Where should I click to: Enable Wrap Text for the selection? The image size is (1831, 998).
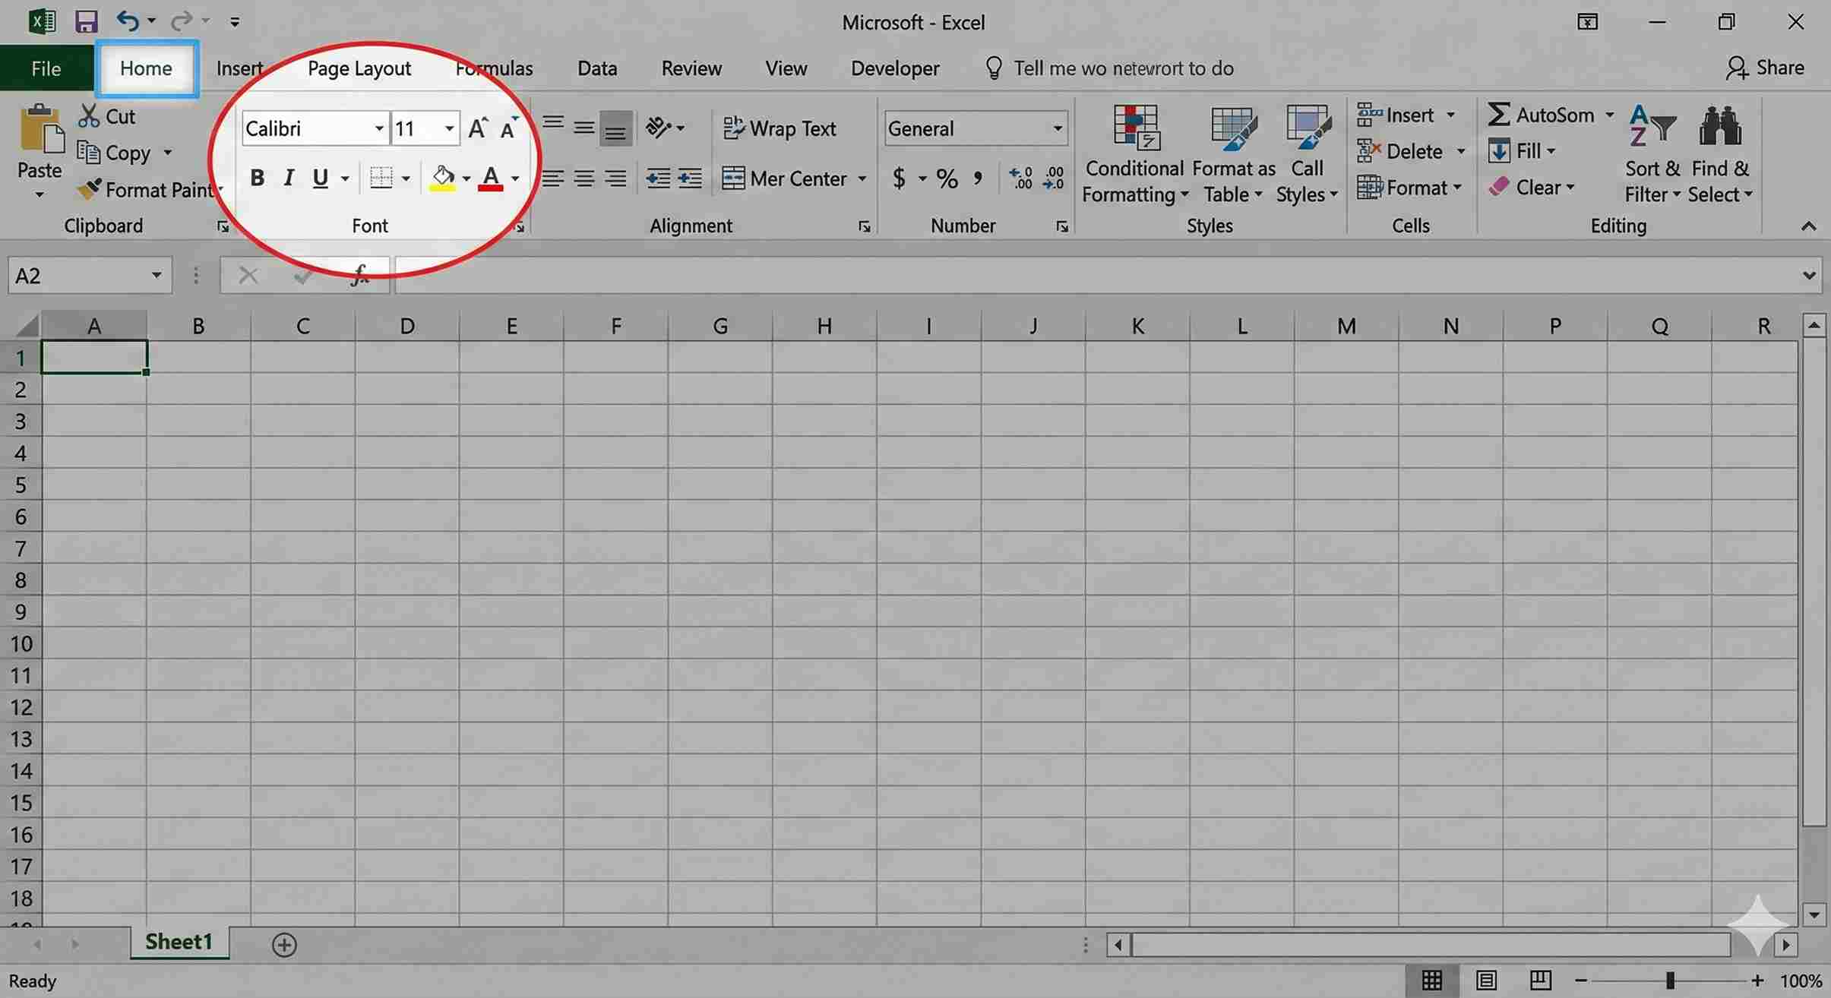click(780, 128)
